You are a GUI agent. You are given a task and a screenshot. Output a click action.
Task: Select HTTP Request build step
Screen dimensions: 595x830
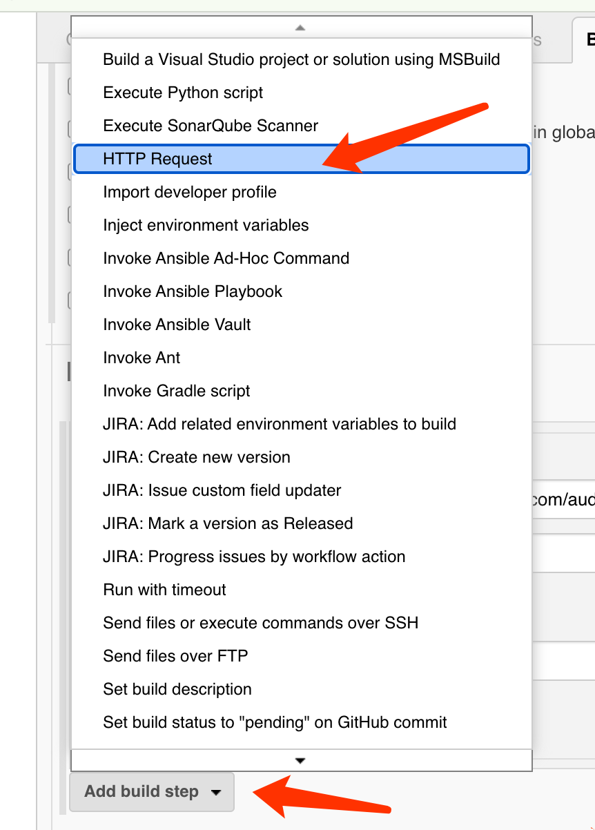pyautogui.click(x=301, y=159)
